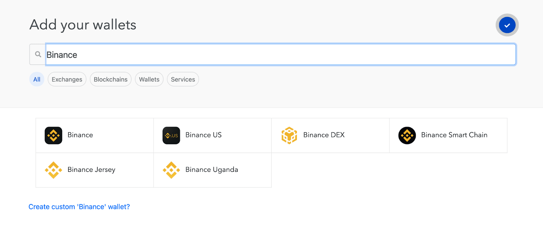
Task: Open the create custom 'Binance' wallet link
Action: 79,207
